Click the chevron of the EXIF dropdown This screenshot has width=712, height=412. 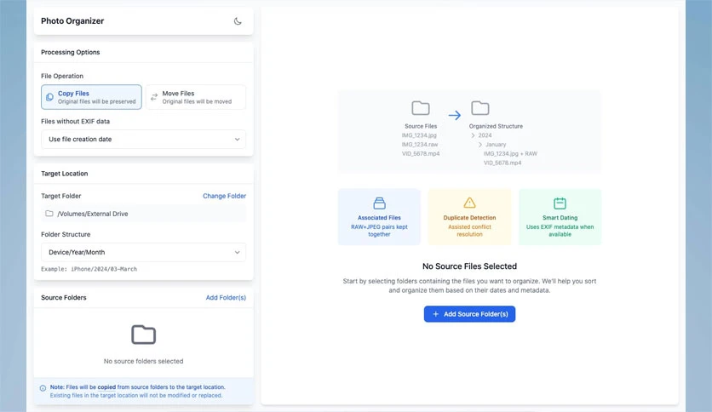tap(237, 140)
